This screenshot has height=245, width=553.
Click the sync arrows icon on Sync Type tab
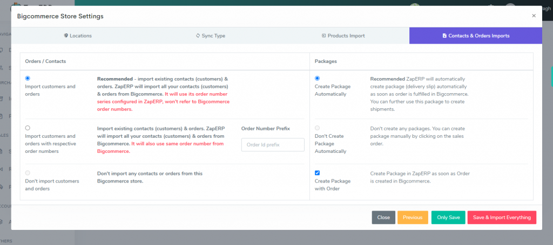(198, 36)
